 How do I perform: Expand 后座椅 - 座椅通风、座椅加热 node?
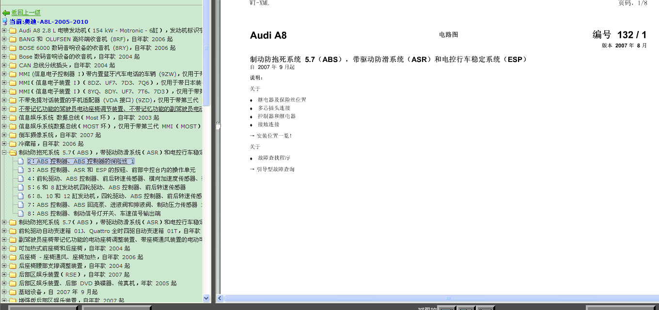pos(4,257)
